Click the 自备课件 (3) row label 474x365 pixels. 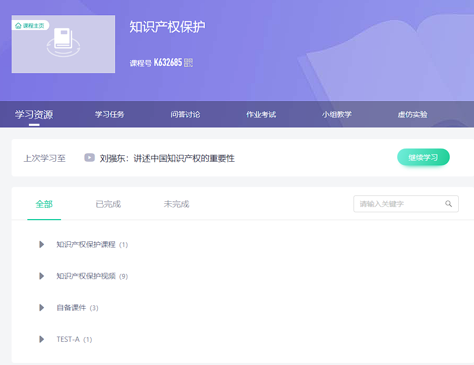77,308
